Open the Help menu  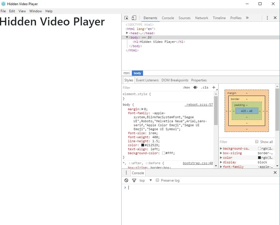point(49,11)
